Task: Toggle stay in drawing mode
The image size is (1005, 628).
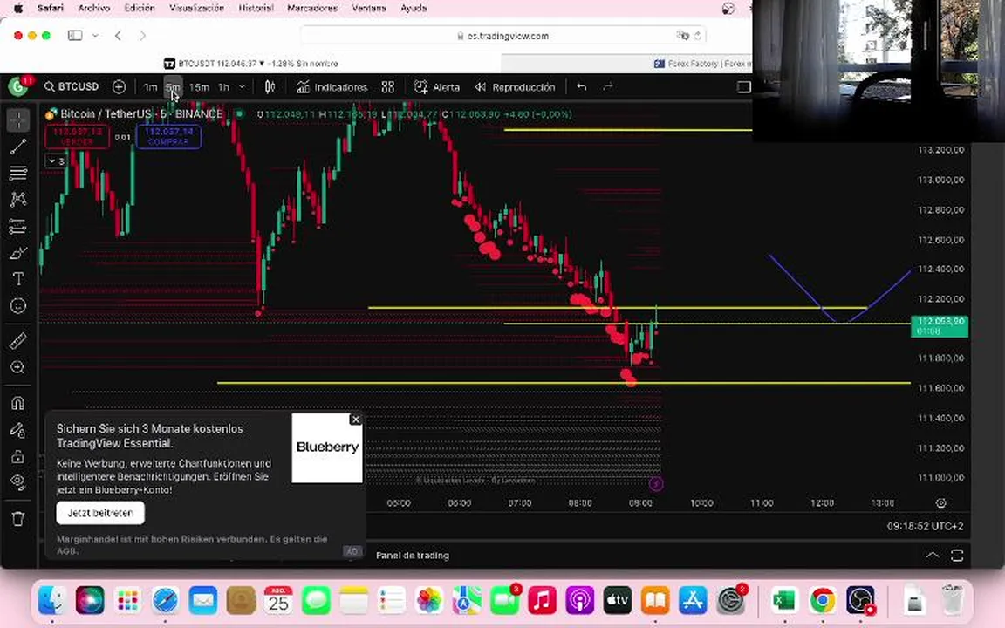Action: [18, 430]
